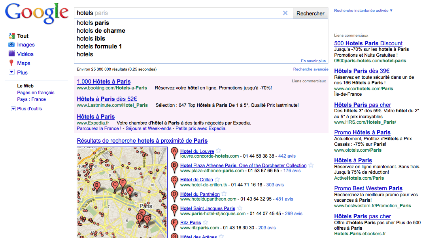This screenshot has width=423, height=238.
Task: Open the Google logo homepage link
Action: pos(37,13)
